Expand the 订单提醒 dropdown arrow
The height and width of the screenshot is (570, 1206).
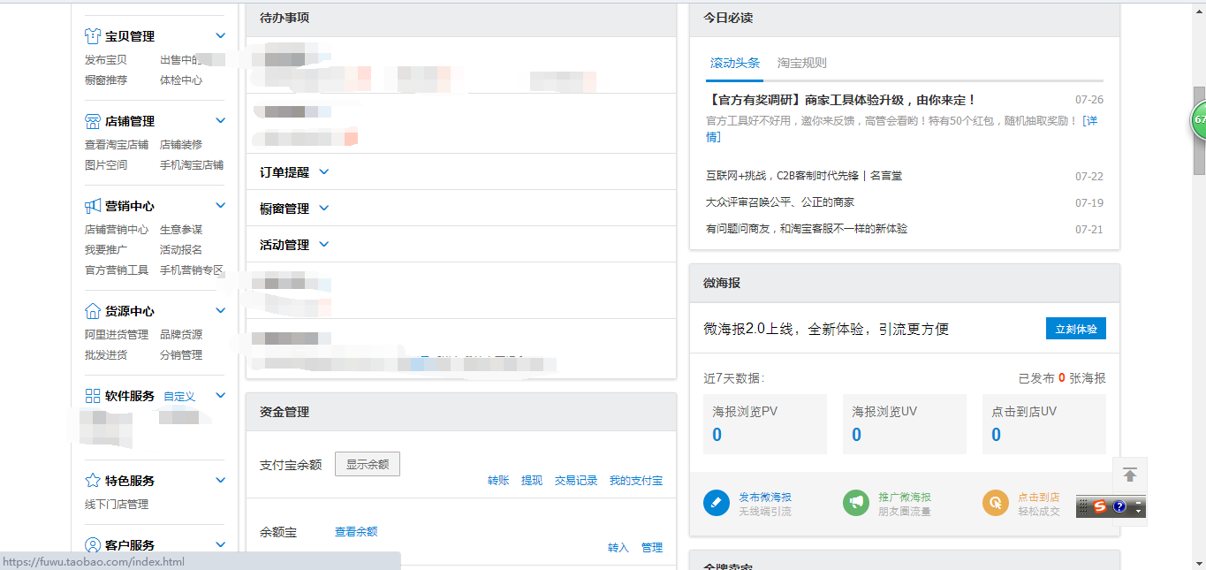point(323,171)
